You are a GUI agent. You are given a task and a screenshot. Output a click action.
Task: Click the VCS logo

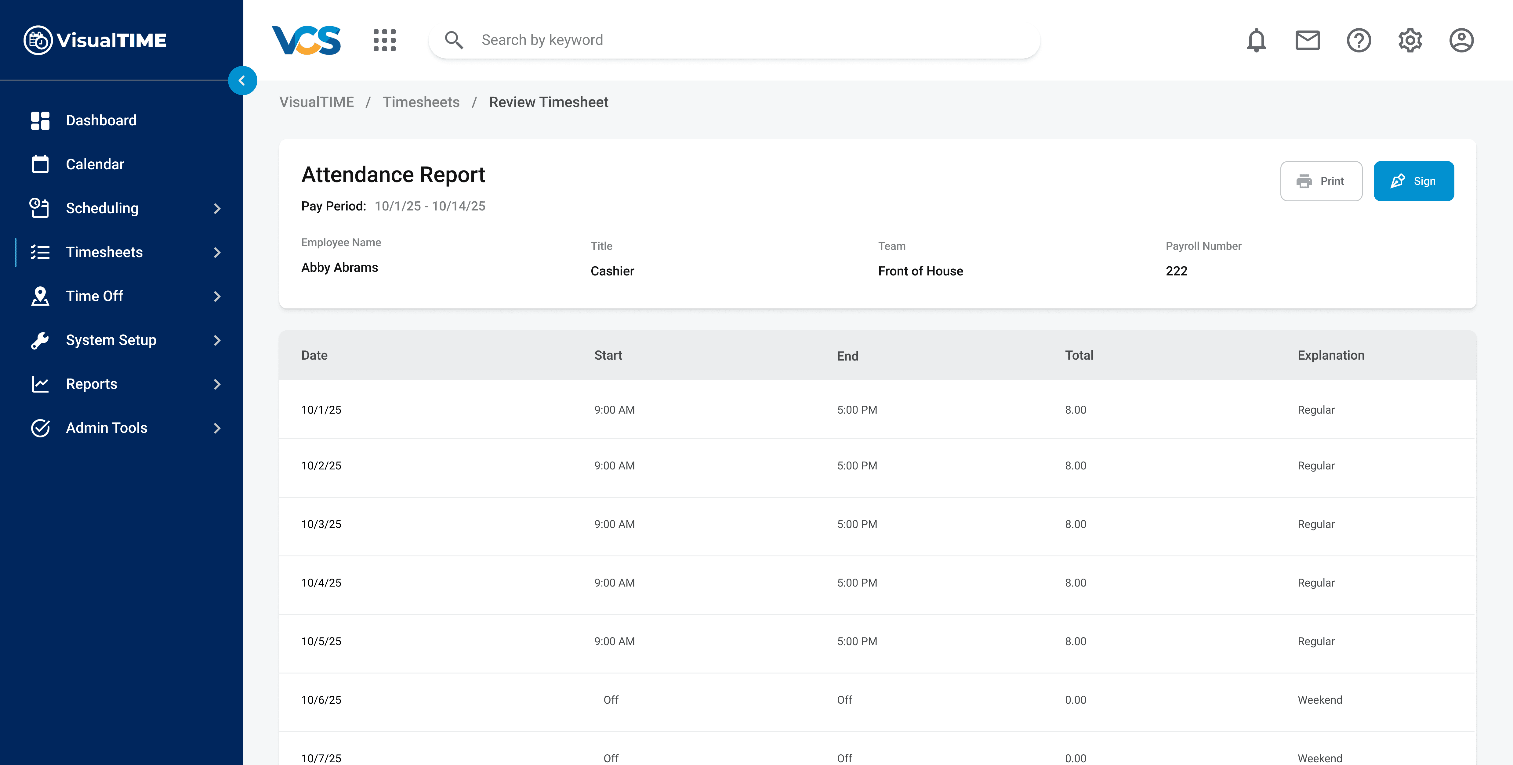pyautogui.click(x=306, y=40)
